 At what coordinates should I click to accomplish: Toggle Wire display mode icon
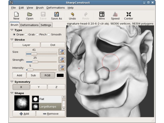102,14
